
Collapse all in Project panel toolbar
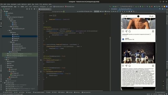pos(31,9)
